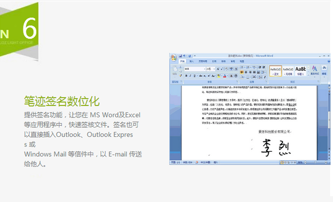Select the highlighted Align Left icon
The width and height of the screenshot is (333, 202).
[242, 73]
